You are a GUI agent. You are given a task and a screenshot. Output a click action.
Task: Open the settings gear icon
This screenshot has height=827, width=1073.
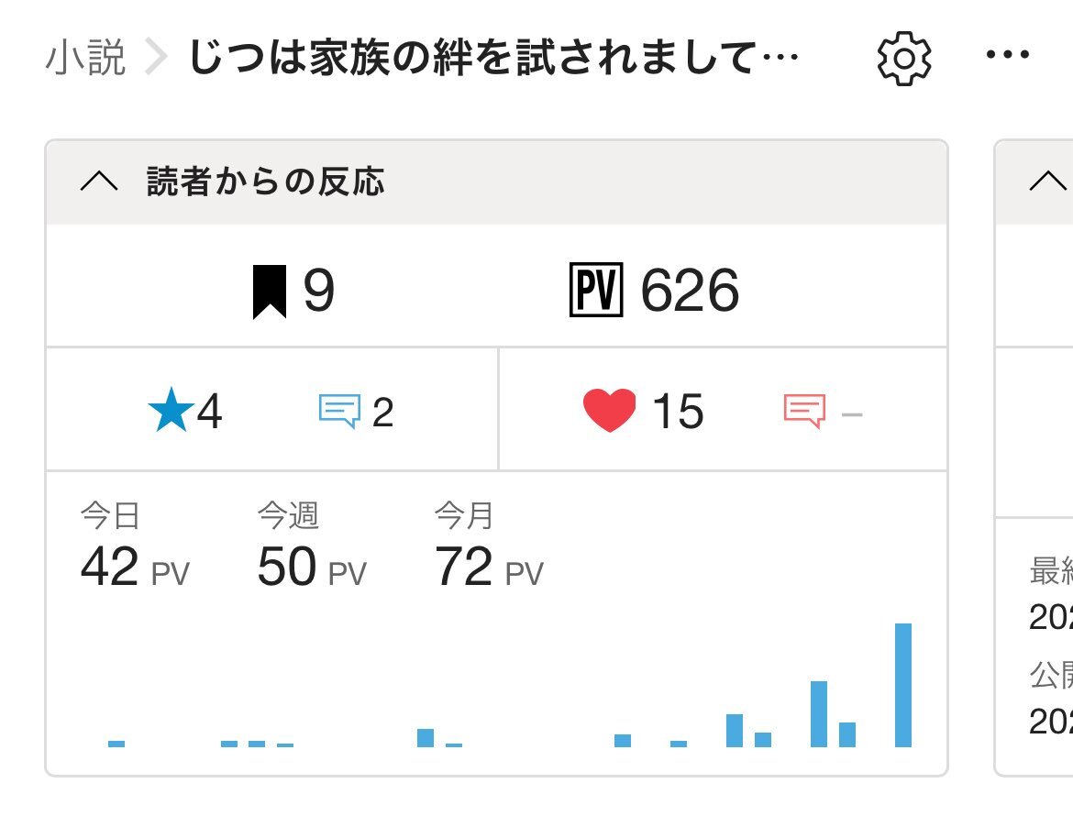coord(904,58)
